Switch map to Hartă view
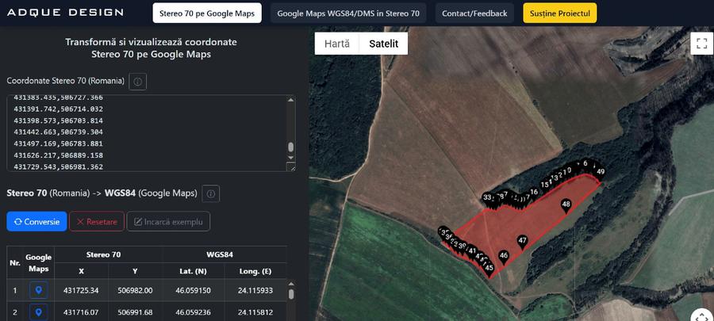 [x=337, y=44]
